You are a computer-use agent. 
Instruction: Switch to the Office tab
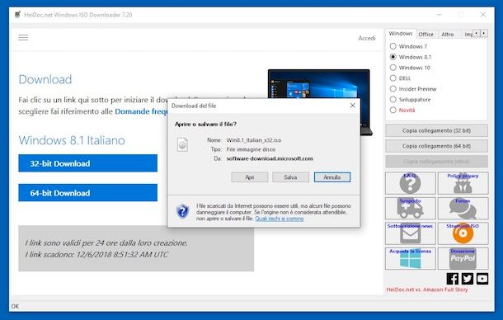coord(426,35)
